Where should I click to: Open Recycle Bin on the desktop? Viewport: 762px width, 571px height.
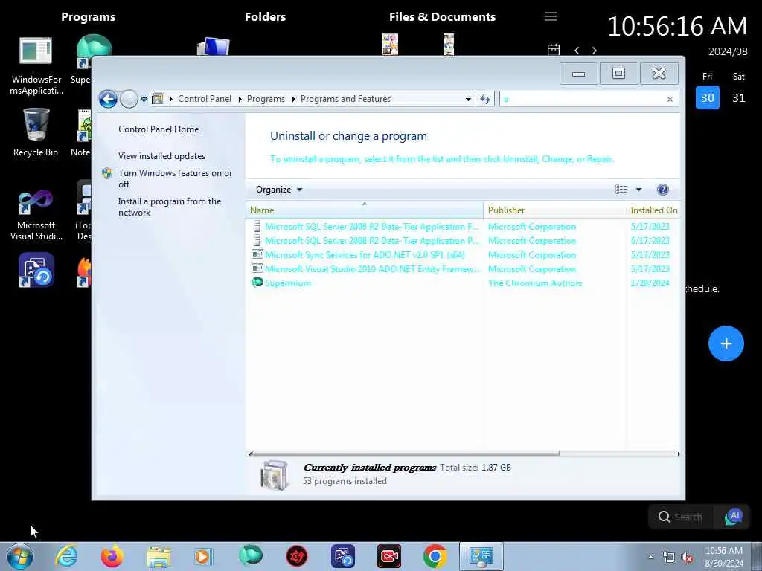coord(36,132)
